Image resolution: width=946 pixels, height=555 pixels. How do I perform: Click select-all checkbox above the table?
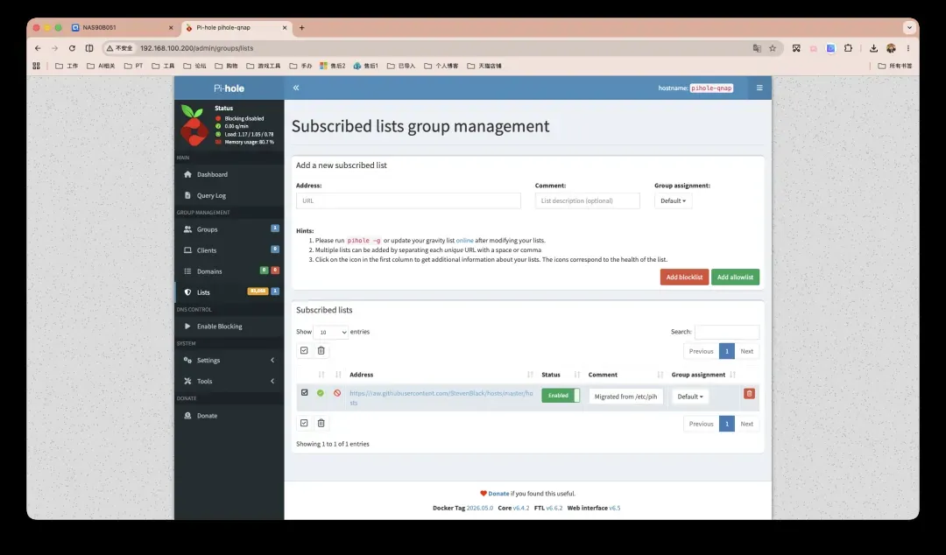pyautogui.click(x=304, y=350)
